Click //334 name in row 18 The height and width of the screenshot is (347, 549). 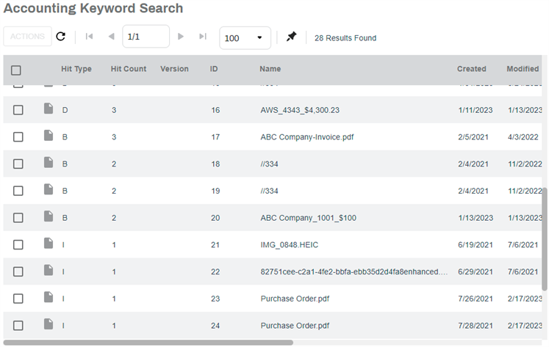[269, 164]
